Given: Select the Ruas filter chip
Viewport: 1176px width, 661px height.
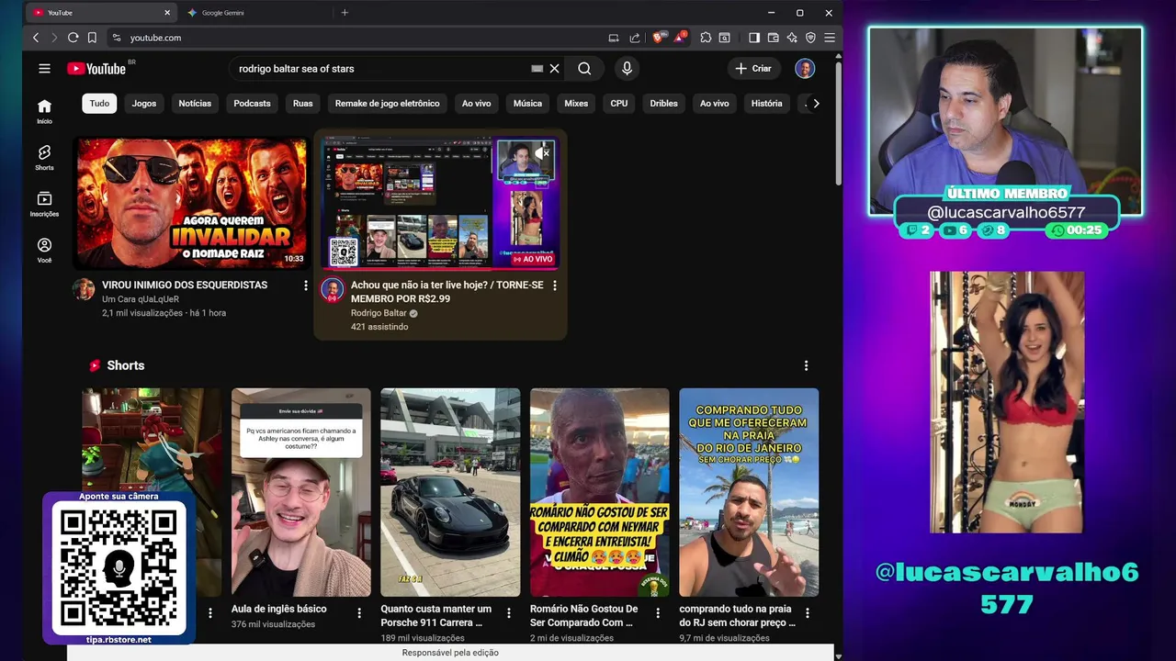Looking at the screenshot, I should click(x=303, y=103).
